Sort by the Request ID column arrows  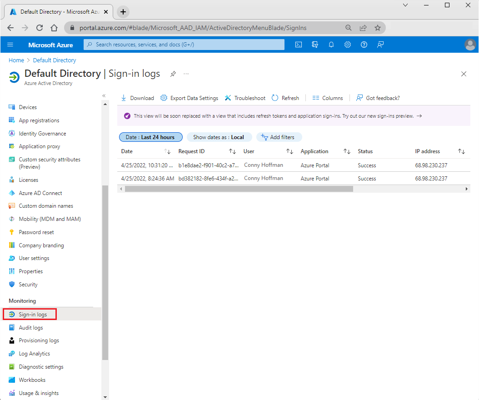coord(233,151)
